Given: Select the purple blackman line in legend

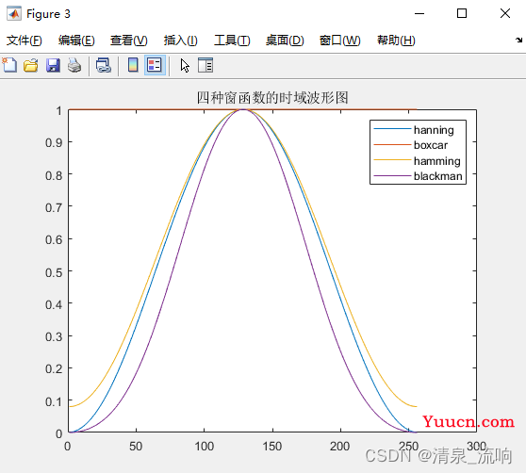Looking at the screenshot, I should 392,175.
